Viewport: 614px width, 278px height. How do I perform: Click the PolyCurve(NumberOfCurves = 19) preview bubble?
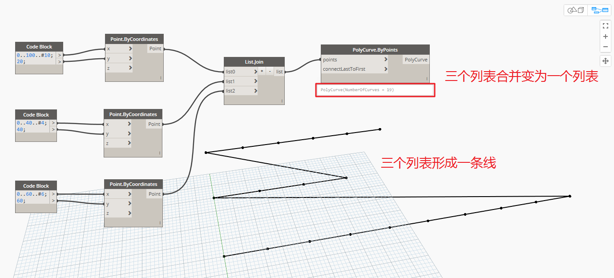(x=375, y=90)
